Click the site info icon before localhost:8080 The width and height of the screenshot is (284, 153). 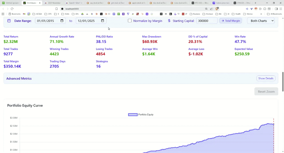coord(62,9)
